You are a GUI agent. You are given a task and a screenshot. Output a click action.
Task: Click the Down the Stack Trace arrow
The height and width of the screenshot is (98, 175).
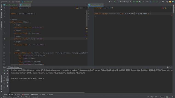coord(7,73)
